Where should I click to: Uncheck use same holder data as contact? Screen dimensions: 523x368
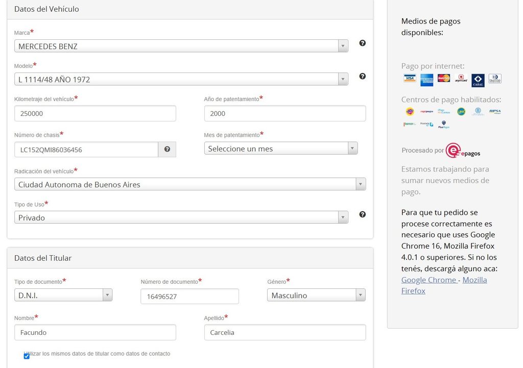pyautogui.click(x=27, y=356)
